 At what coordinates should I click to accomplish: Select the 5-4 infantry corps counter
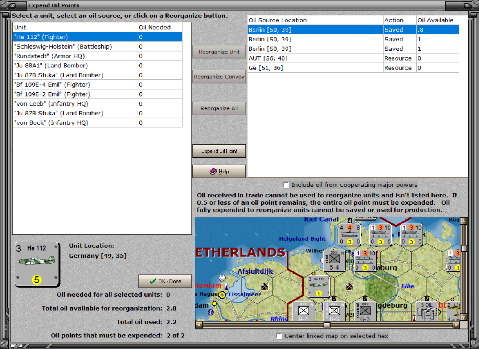[334, 260]
